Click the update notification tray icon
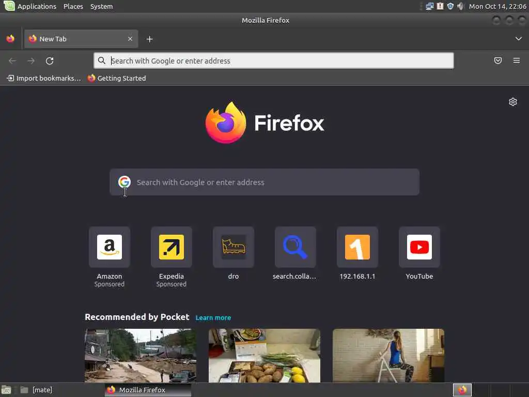This screenshot has height=397, width=529. (x=440, y=6)
